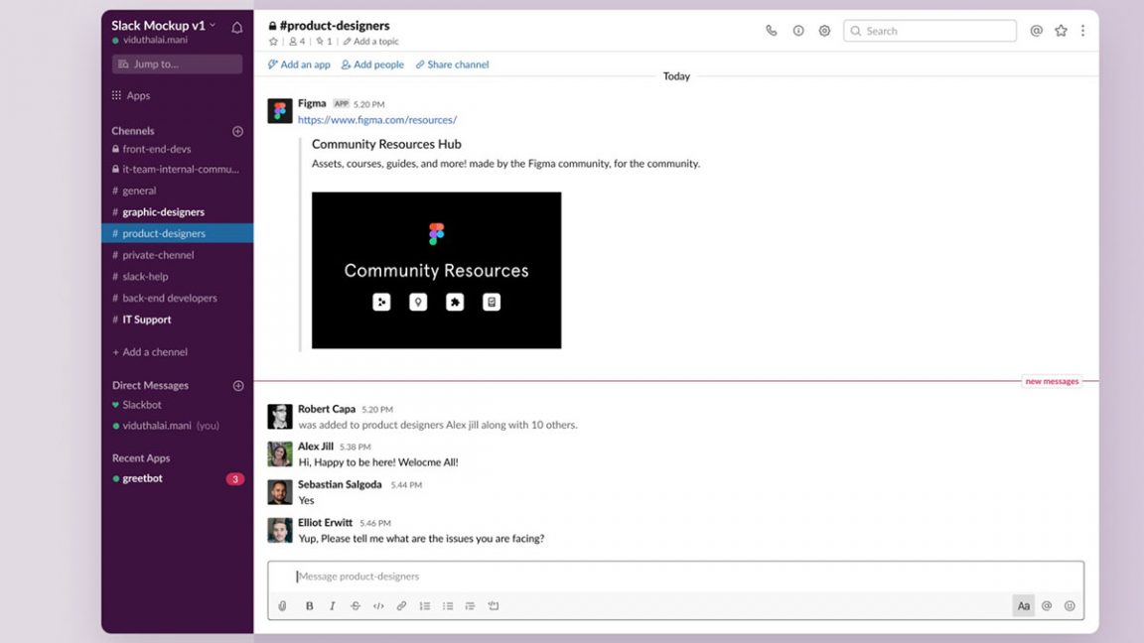Start new direct message plus icon
Viewport: 1144px width, 643px height.
(238, 386)
